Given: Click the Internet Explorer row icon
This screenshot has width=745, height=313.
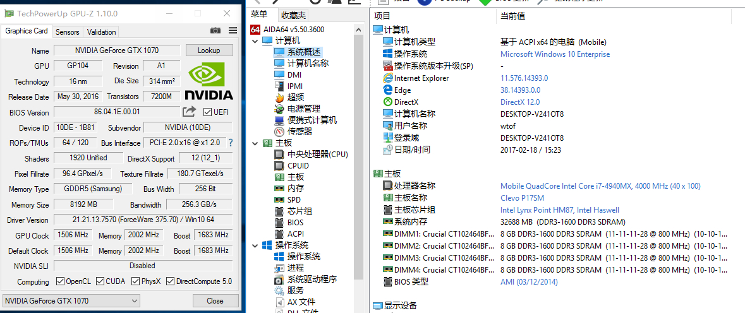Looking at the screenshot, I should coord(387,78).
